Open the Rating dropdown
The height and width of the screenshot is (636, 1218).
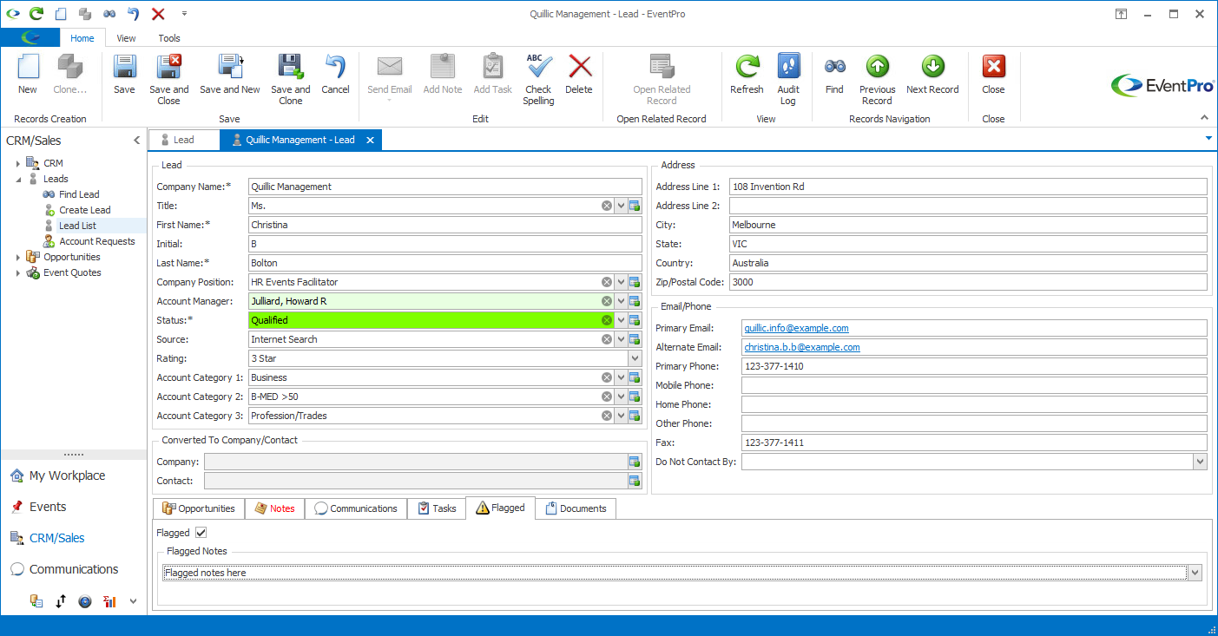click(x=635, y=358)
